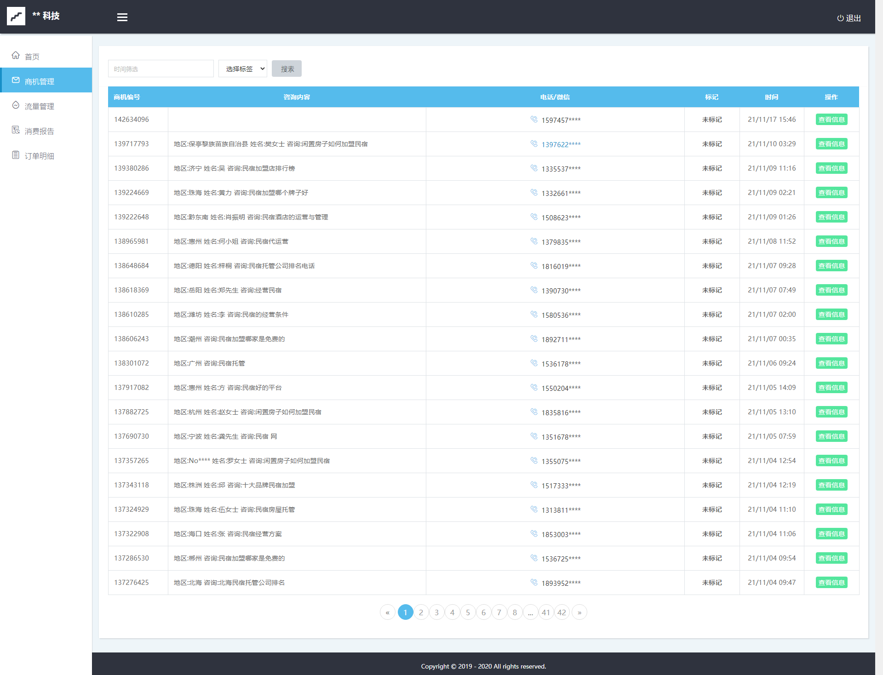Click 未标记 status for record 139224669
This screenshot has height=675, width=883.
tap(712, 193)
